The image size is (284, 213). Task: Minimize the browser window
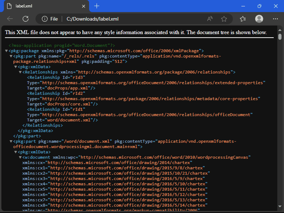(x=243, y=6)
